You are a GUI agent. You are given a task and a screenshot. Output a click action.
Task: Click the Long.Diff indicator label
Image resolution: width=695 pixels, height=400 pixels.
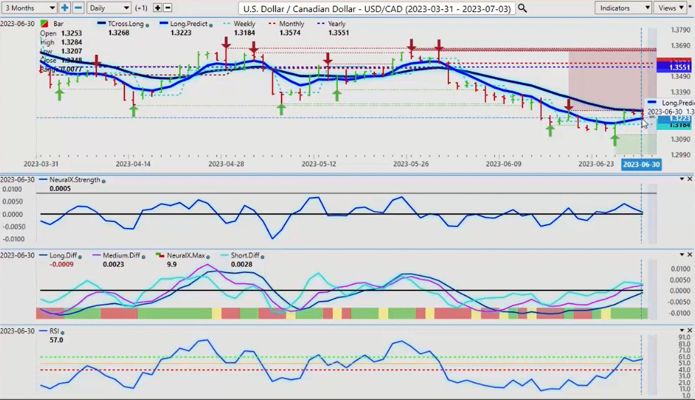coord(63,255)
